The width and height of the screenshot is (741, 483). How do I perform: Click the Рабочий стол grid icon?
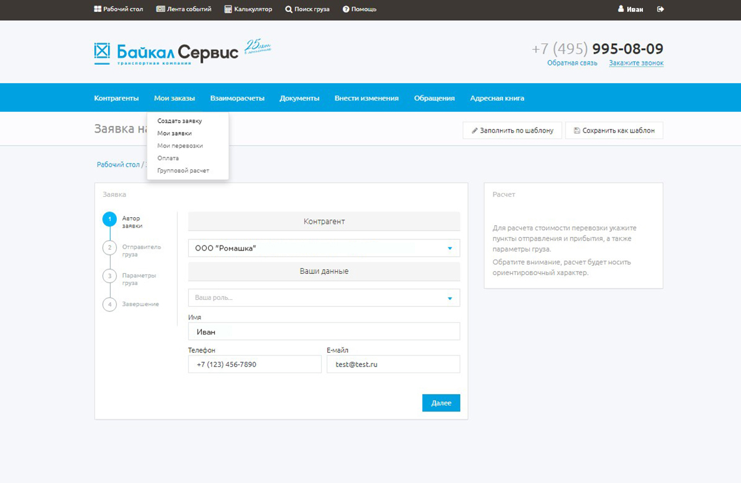98,9
